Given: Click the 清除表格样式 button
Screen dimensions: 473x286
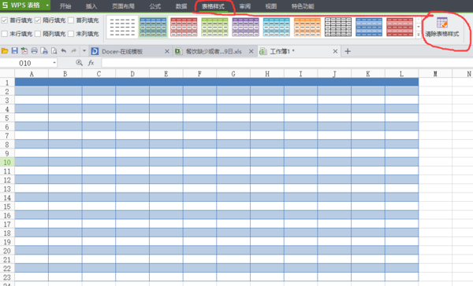Looking at the screenshot, I should (x=442, y=27).
